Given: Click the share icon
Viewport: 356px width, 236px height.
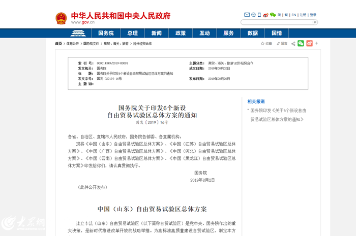Looking at the screenshot, I should [x=293, y=44].
